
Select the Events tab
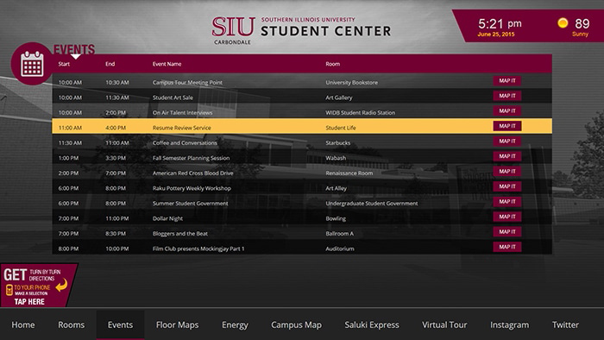(120, 324)
